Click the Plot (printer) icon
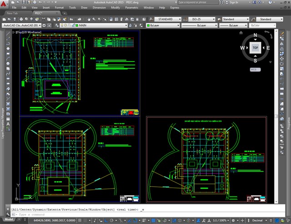 tap(21, 19)
